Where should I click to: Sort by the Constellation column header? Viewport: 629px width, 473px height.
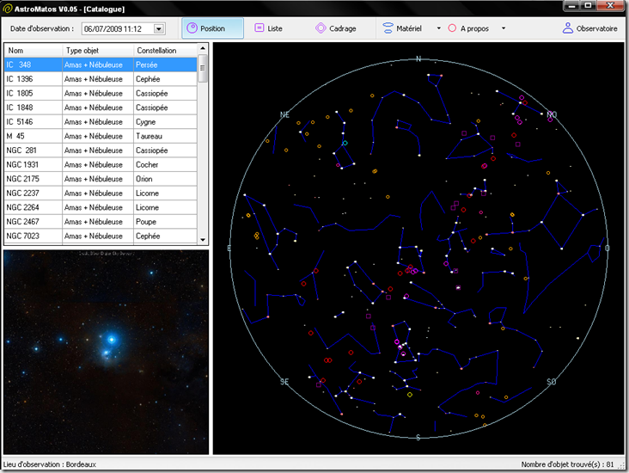(x=165, y=51)
